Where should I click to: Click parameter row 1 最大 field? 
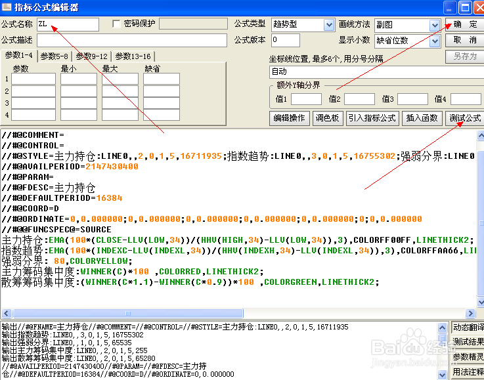point(120,79)
